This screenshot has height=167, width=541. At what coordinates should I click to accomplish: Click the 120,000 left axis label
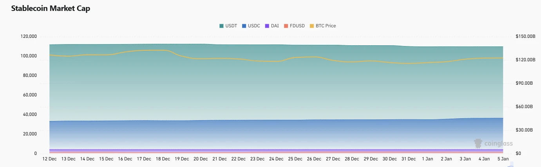(x=28, y=36)
